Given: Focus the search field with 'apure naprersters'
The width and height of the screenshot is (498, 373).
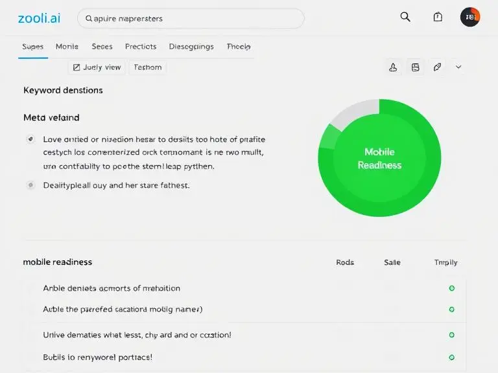Looking at the screenshot, I should point(191,18).
